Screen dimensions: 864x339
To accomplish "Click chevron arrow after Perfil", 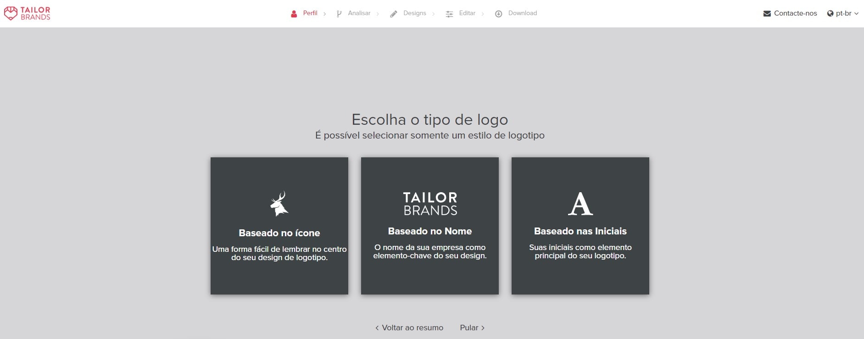I will point(324,14).
